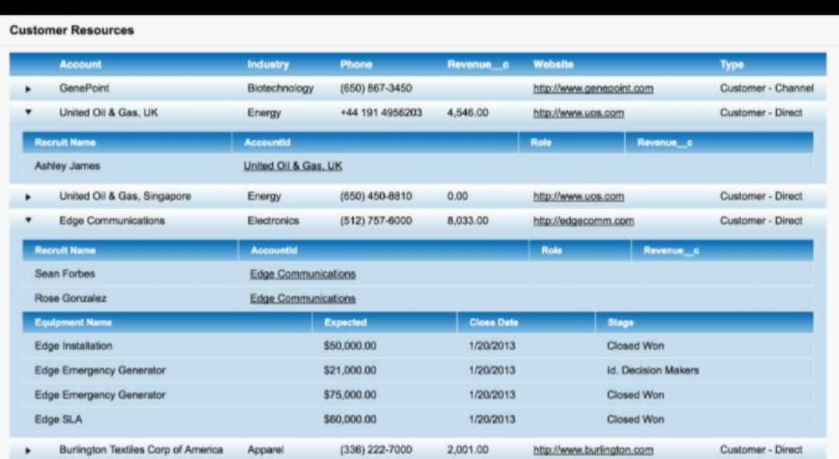Screen dimensions: 839x459
Task: Click the 8,033.00 revenue value
Action: [468, 221]
